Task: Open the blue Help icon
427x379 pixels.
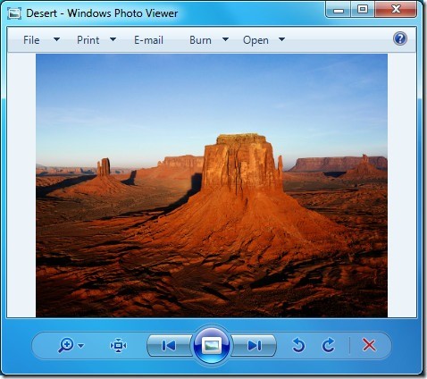Action: click(x=400, y=38)
